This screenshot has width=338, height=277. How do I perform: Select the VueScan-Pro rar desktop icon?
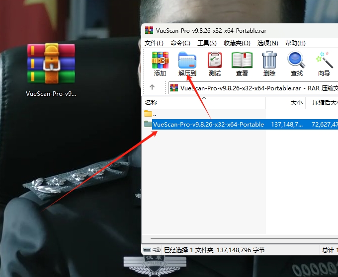pyautogui.click(x=51, y=70)
